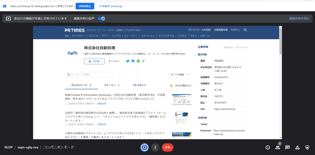This screenshot has height=155, width=315.
Task: Switch to the ストーリー tab
Action: point(112,85)
